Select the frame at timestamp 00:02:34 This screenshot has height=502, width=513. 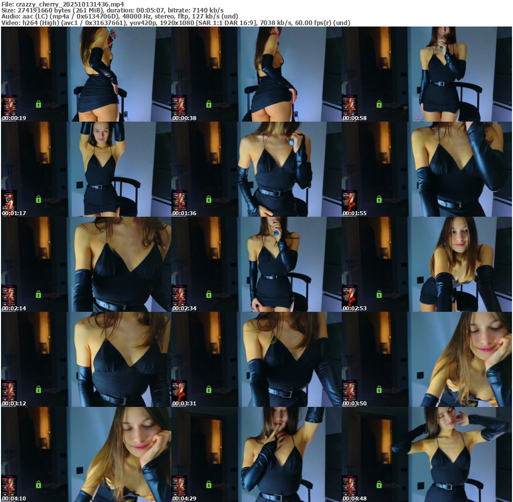(x=256, y=264)
